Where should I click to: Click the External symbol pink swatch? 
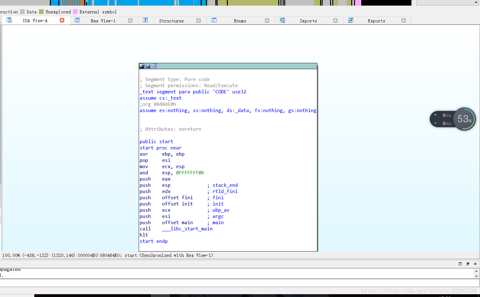point(75,12)
